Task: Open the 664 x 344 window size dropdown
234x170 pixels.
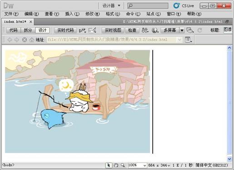Action: tap(159, 165)
